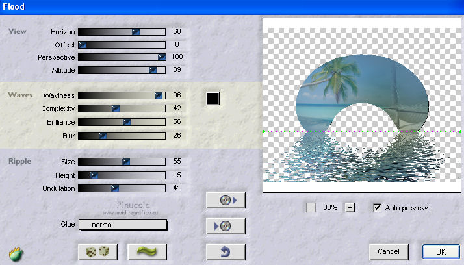464x265 pixels.
Task: Click the Altitude slider handle
Action: coord(153,70)
